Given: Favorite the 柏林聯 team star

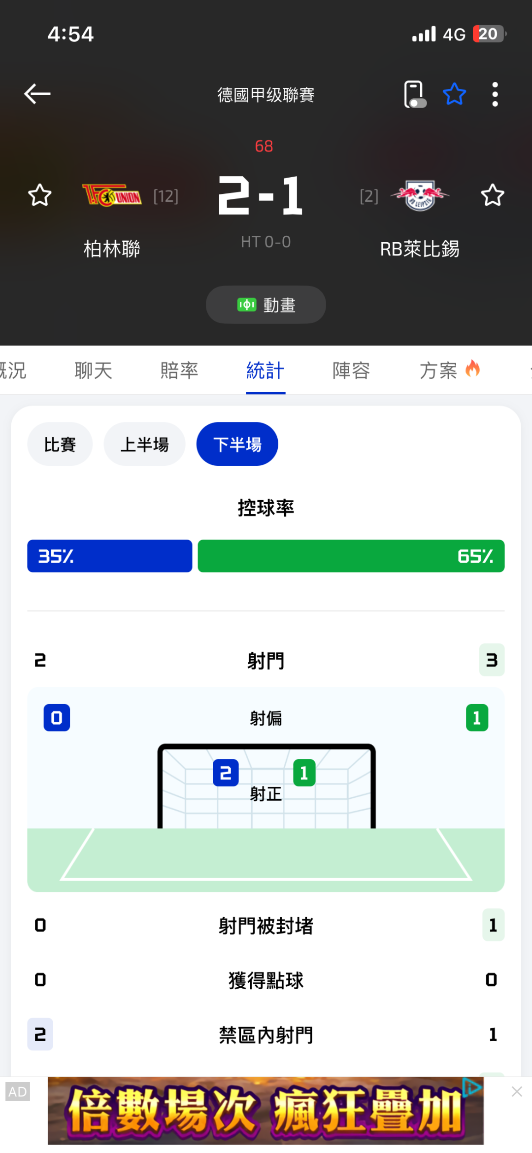Looking at the screenshot, I should coord(39,195).
